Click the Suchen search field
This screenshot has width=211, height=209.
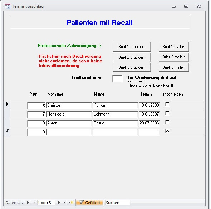click(117, 203)
